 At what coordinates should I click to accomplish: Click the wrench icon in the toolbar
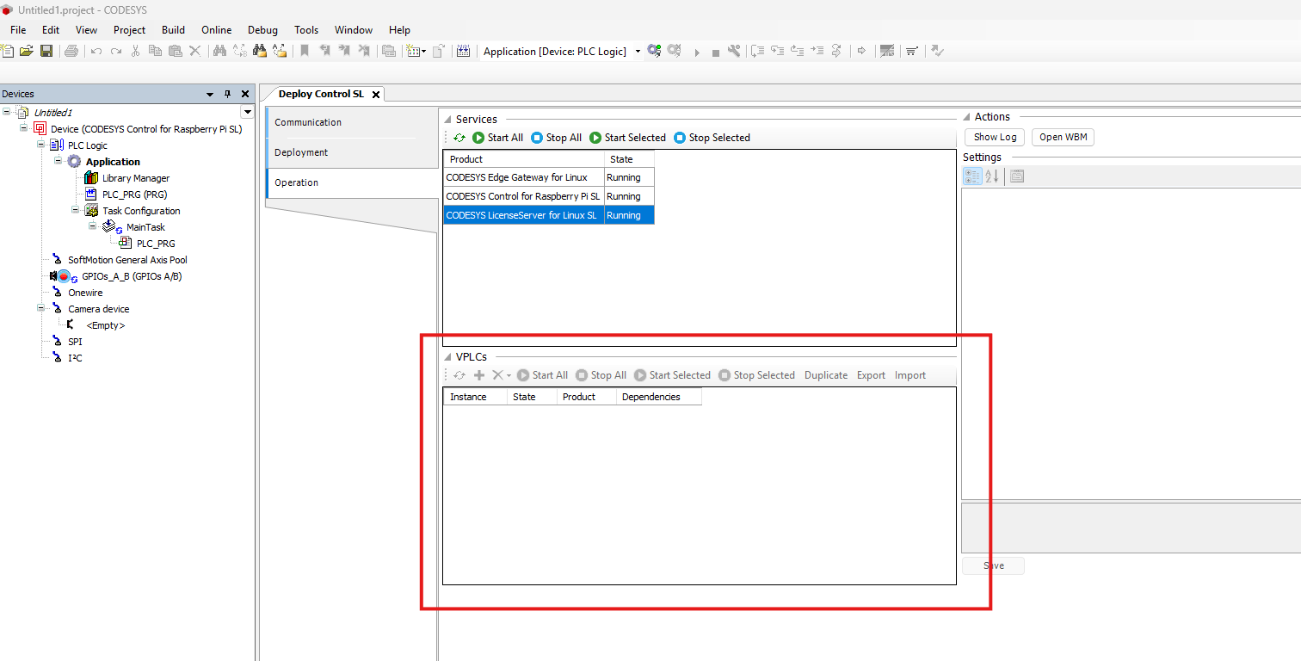click(734, 52)
